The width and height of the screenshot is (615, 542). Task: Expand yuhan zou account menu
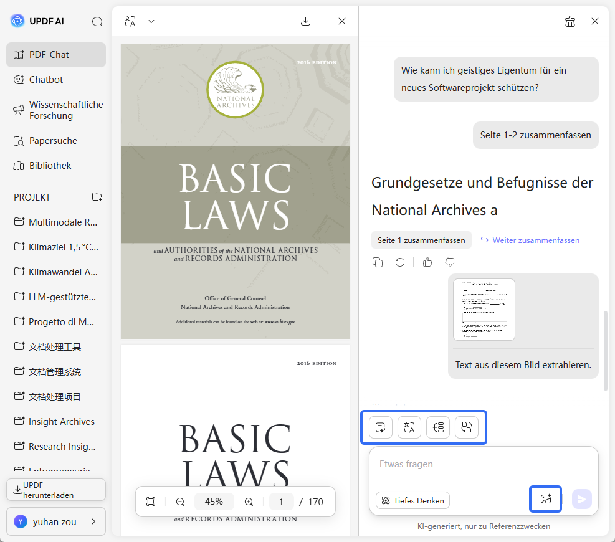pyautogui.click(x=56, y=521)
